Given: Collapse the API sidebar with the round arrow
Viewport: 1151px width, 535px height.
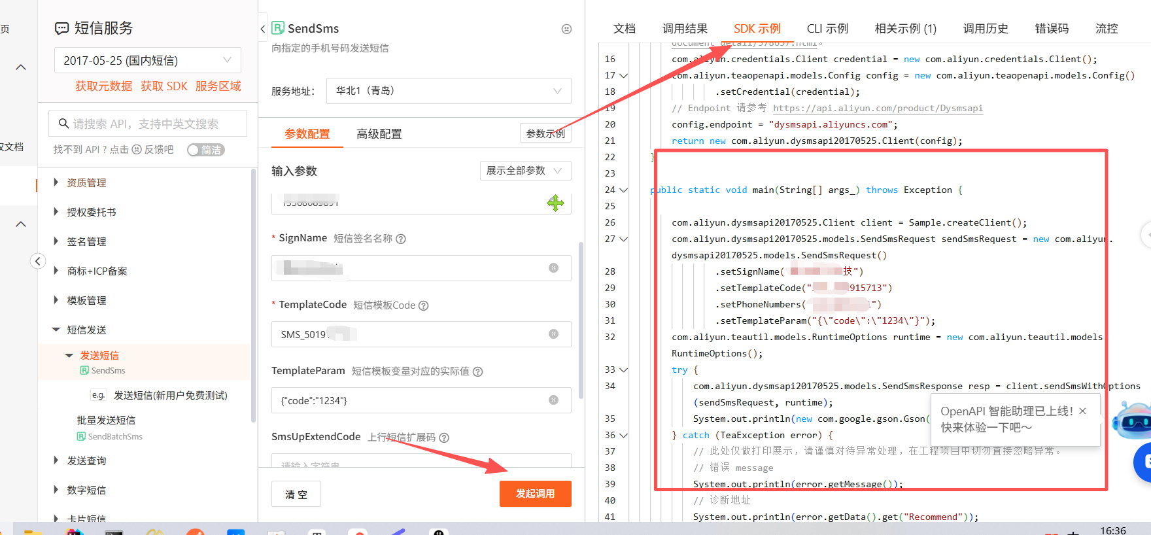Looking at the screenshot, I should click(x=38, y=261).
